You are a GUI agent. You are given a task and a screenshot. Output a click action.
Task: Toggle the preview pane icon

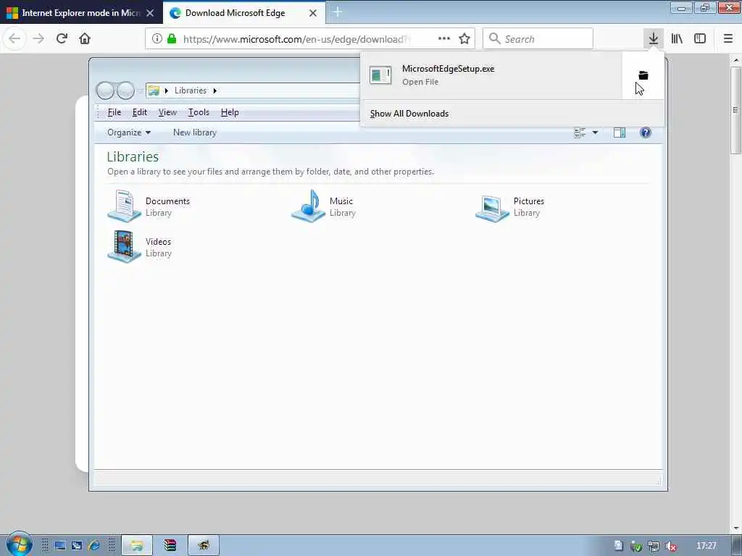coord(620,133)
